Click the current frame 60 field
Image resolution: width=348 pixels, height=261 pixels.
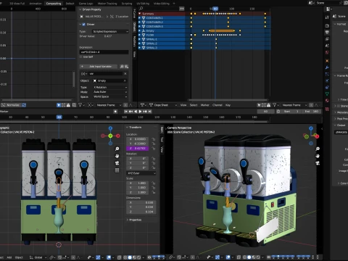[265, 112]
